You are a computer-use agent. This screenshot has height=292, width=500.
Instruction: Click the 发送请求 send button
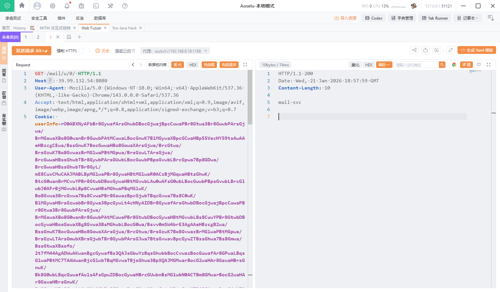tap(31, 51)
